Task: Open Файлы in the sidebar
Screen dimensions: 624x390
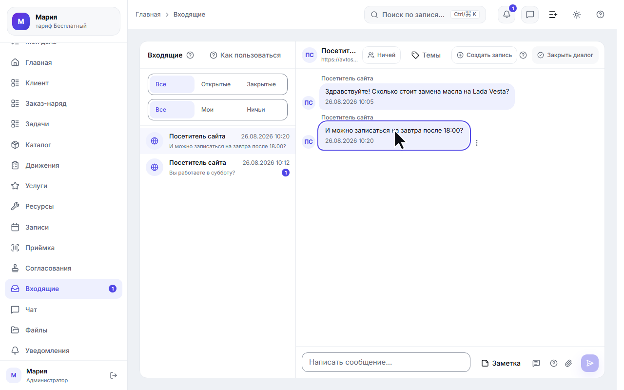Action: tap(63, 330)
